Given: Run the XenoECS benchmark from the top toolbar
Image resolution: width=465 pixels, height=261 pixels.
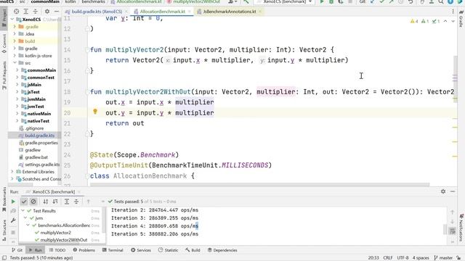Looking at the screenshot, I should [322, 1].
